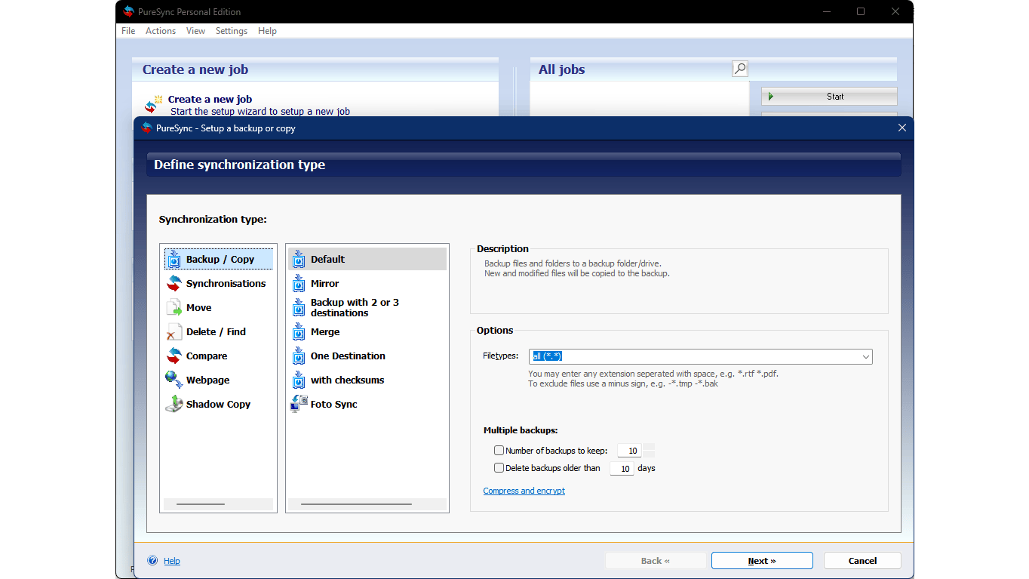Click the days value field
The width and height of the screenshot is (1029, 579).
coord(622,469)
